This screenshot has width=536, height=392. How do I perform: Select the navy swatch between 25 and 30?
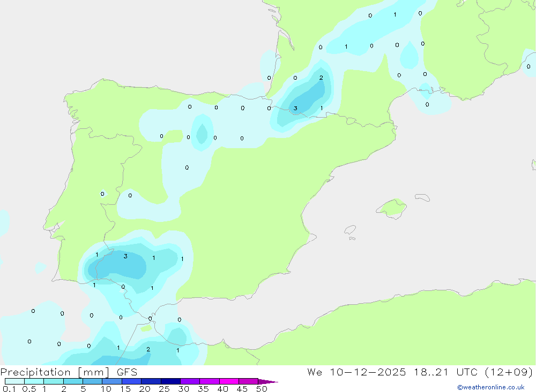coord(170,381)
